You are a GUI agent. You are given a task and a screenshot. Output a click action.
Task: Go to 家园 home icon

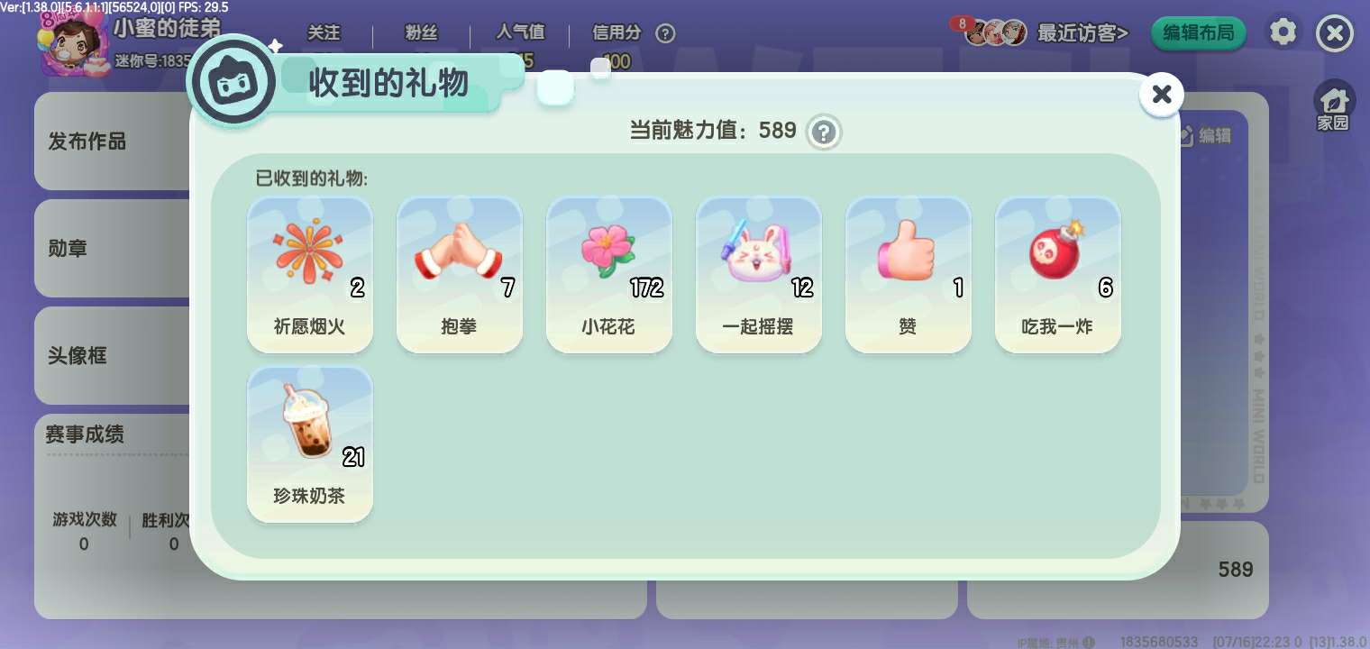coord(1333,106)
